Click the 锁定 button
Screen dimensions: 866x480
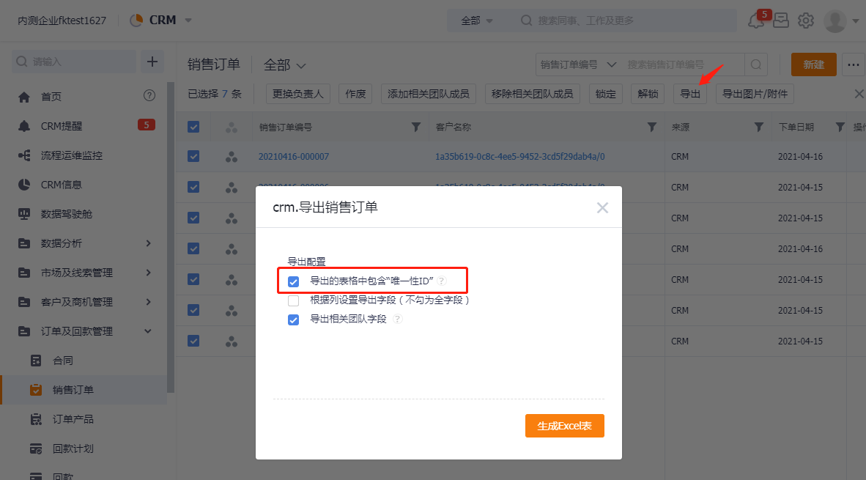606,94
